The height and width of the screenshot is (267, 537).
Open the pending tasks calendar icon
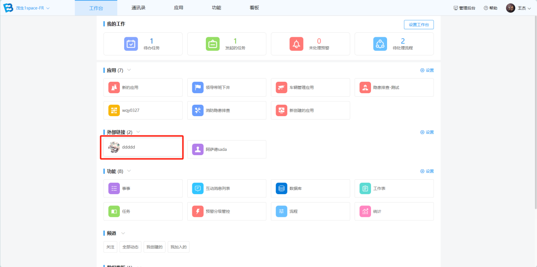(x=131, y=44)
